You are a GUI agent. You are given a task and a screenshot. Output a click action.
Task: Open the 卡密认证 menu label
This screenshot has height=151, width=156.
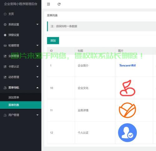point(14,66)
